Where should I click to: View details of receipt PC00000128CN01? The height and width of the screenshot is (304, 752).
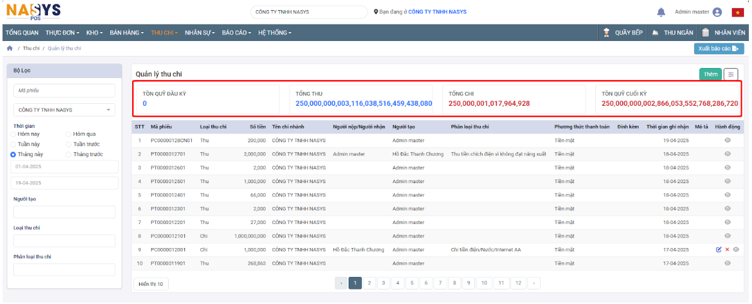click(727, 140)
